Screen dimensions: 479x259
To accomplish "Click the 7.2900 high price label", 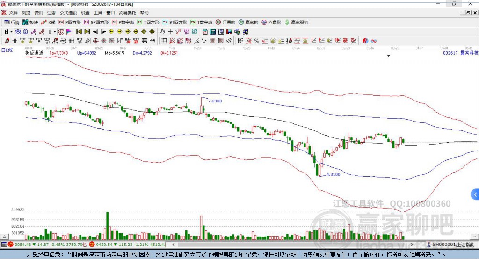I will [215, 101].
